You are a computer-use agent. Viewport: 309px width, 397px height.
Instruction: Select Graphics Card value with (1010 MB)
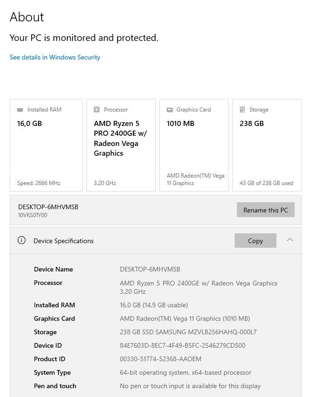[185, 318]
